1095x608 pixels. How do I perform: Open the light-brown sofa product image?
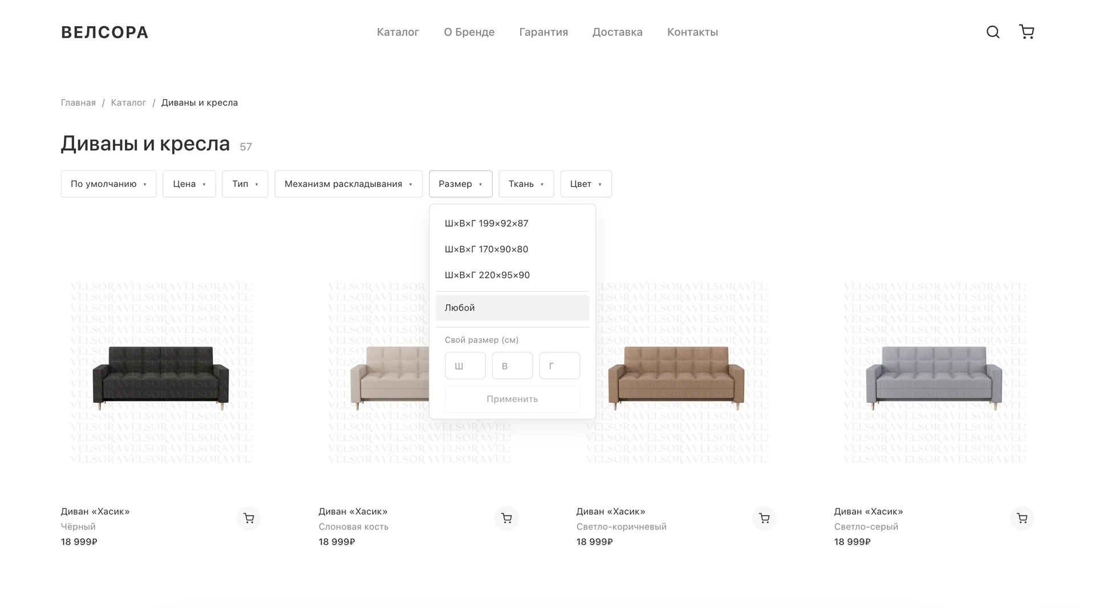676,373
